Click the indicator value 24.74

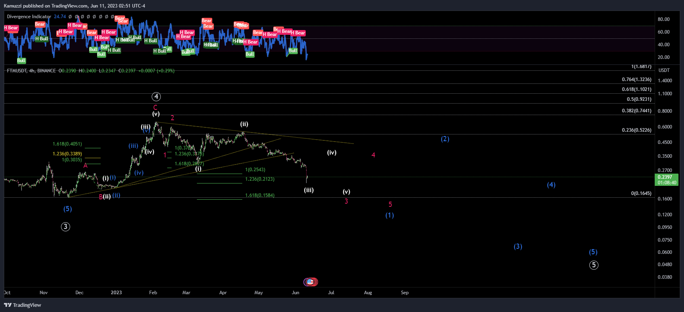(x=60, y=17)
